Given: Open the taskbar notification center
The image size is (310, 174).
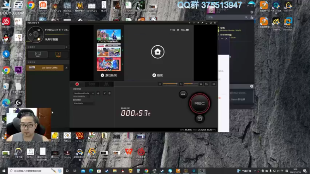Looking at the screenshot, I should [305, 171].
